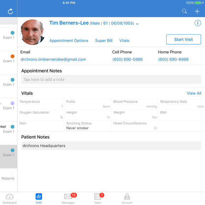Select the Weight vitals cell
This screenshot has height=205, width=205.
135,115
